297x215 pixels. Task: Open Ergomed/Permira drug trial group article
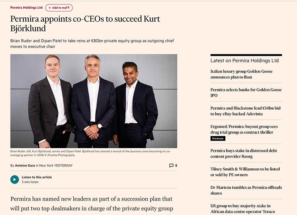point(244,129)
